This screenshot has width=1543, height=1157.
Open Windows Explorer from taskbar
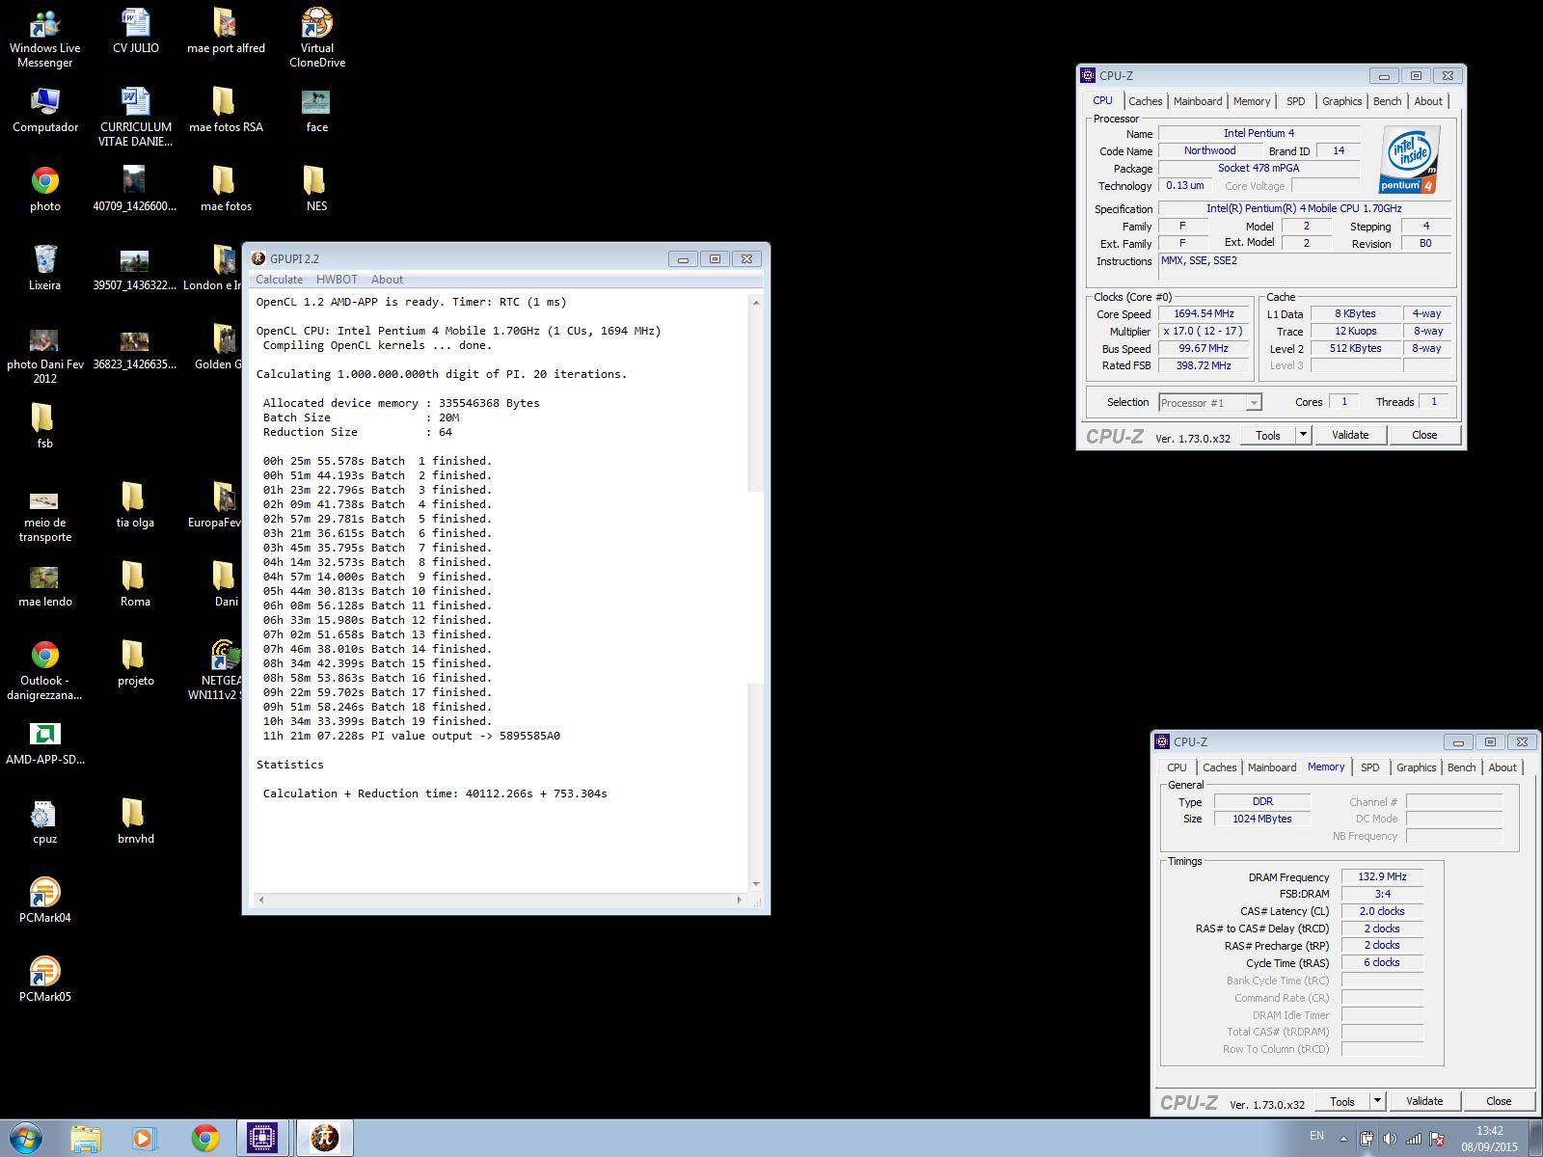pyautogui.click(x=86, y=1139)
